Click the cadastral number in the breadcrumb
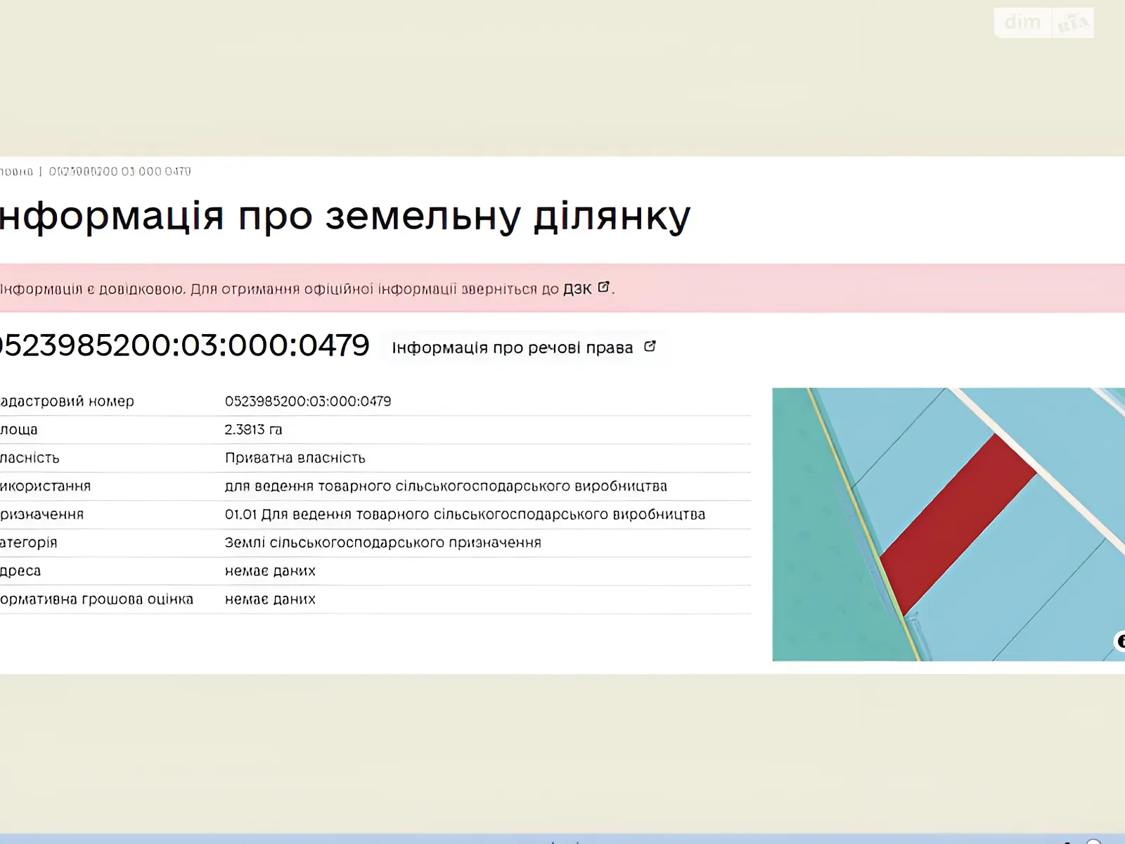 120,172
